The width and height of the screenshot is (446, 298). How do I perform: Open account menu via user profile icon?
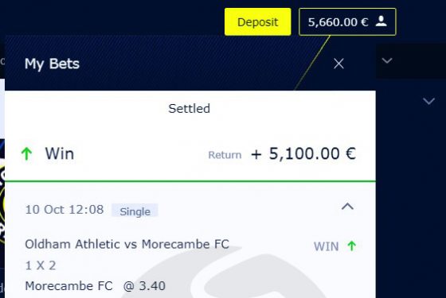tap(381, 21)
